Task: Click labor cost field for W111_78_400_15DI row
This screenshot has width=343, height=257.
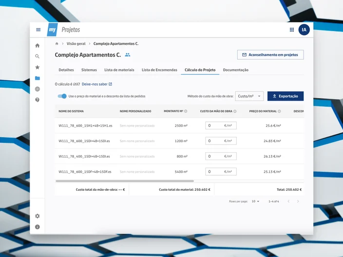Action: [x=221, y=156]
